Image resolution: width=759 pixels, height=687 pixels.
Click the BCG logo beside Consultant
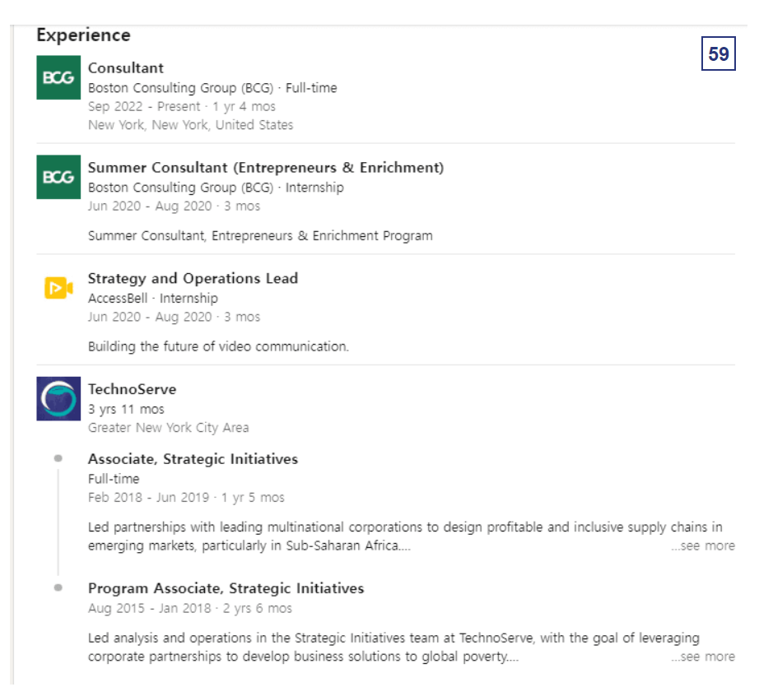pos(58,77)
